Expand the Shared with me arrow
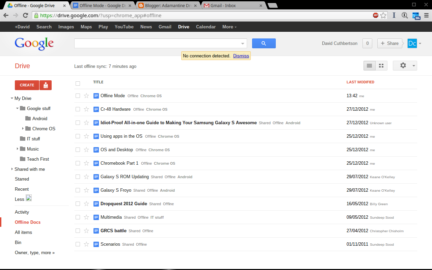 pyautogui.click(x=12, y=169)
